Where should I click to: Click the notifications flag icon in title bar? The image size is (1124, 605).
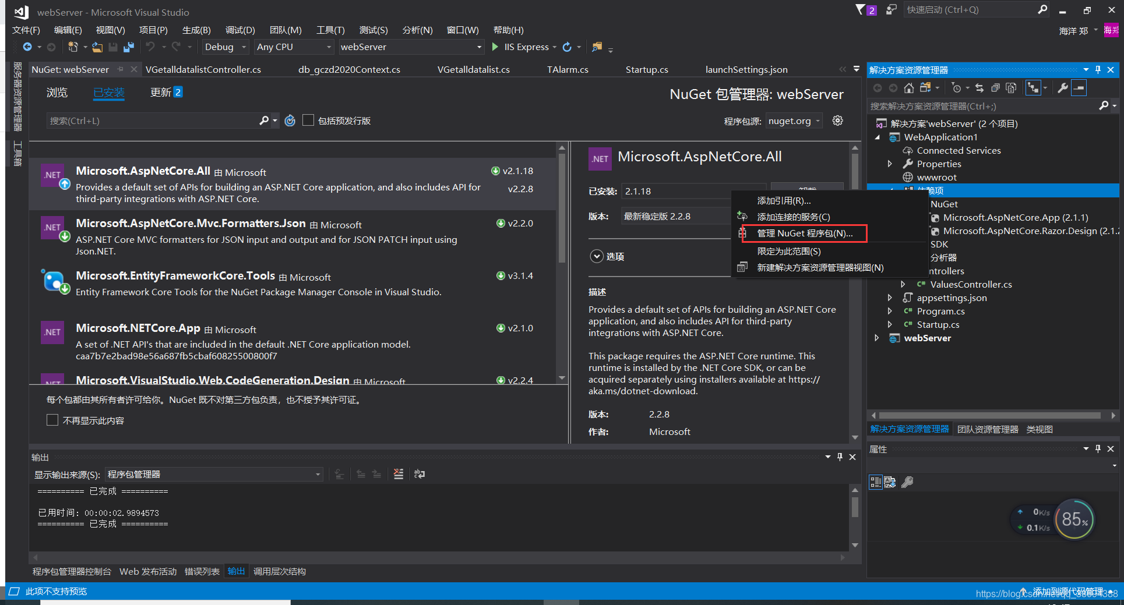tap(861, 10)
